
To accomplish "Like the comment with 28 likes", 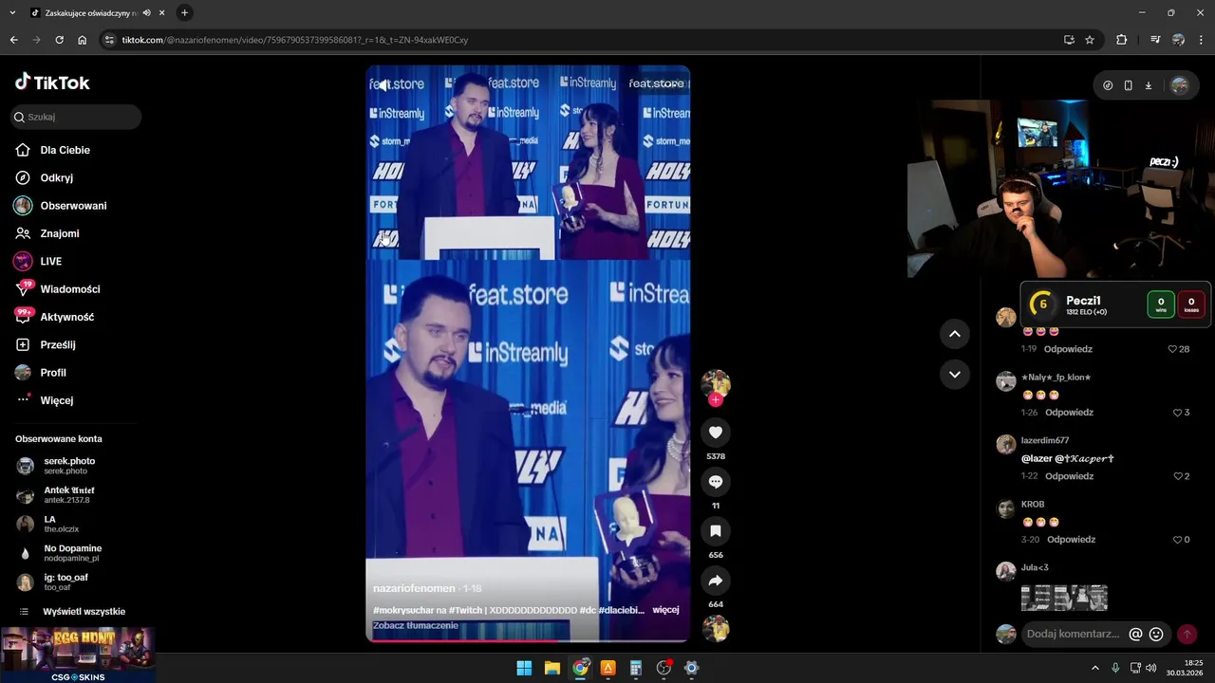I will pos(1173,349).
